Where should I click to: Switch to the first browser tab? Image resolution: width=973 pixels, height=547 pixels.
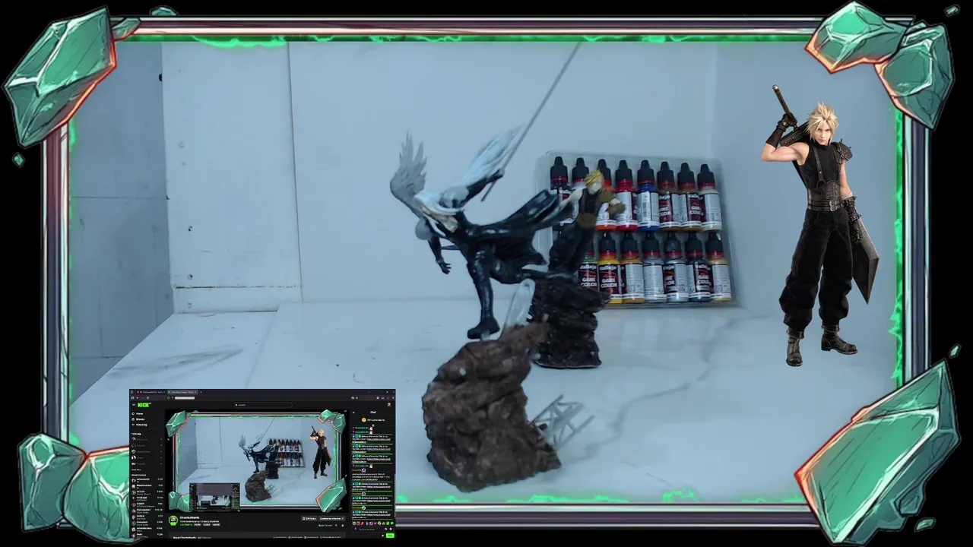point(151,392)
